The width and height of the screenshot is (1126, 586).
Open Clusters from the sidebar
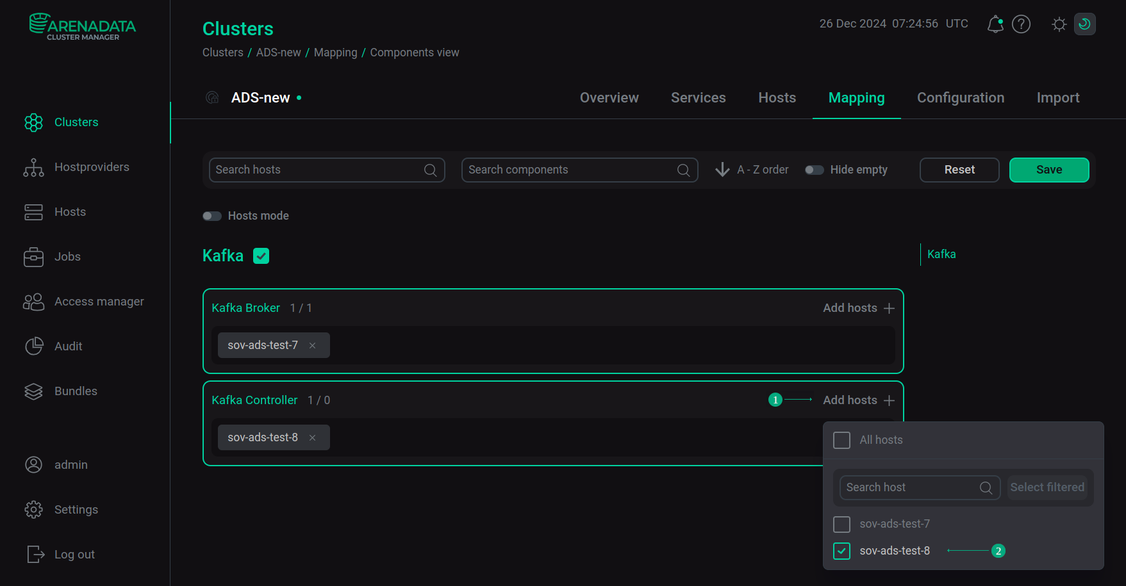(76, 122)
